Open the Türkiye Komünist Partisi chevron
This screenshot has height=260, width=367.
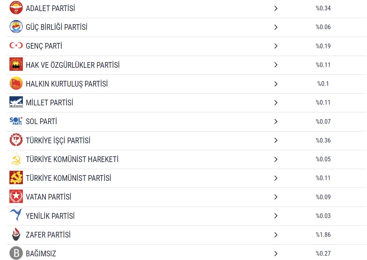tap(276, 178)
